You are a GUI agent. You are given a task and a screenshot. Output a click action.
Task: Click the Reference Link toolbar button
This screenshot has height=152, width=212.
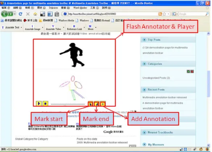(74, 27)
